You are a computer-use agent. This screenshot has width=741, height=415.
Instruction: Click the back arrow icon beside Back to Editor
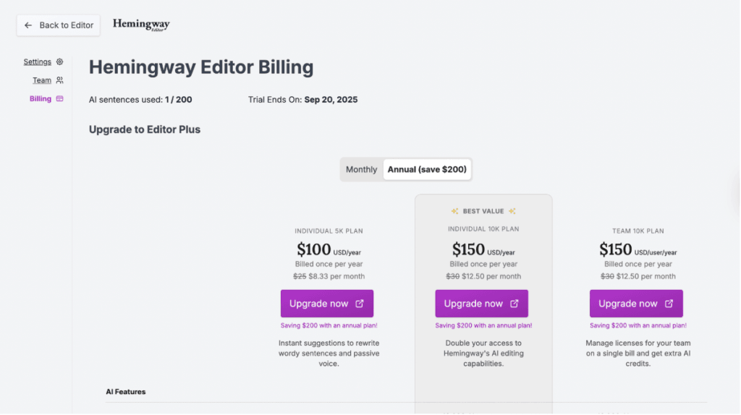coord(28,25)
